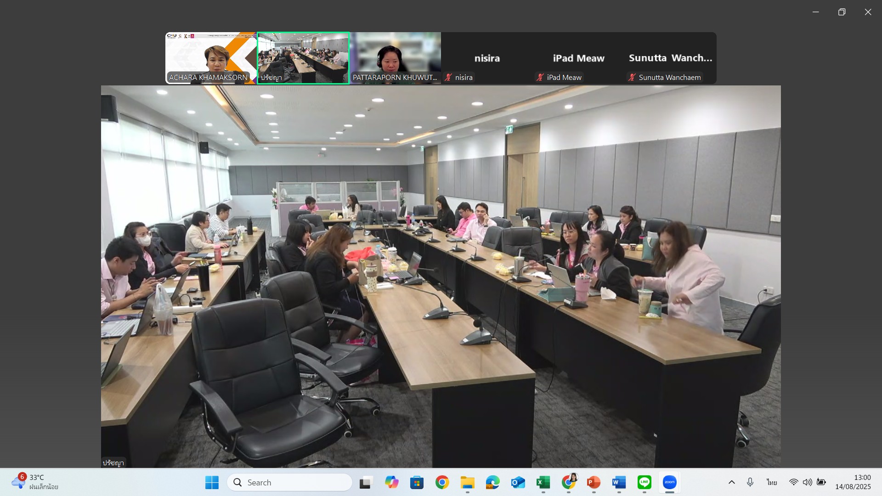Open the volume control in the tray
This screenshot has height=496, width=882.
[x=807, y=482]
